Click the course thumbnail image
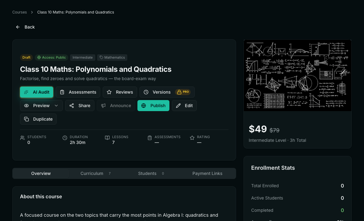The width and height of the screenshot is (364, 221). pyautogui.click(x=297, y=75)
